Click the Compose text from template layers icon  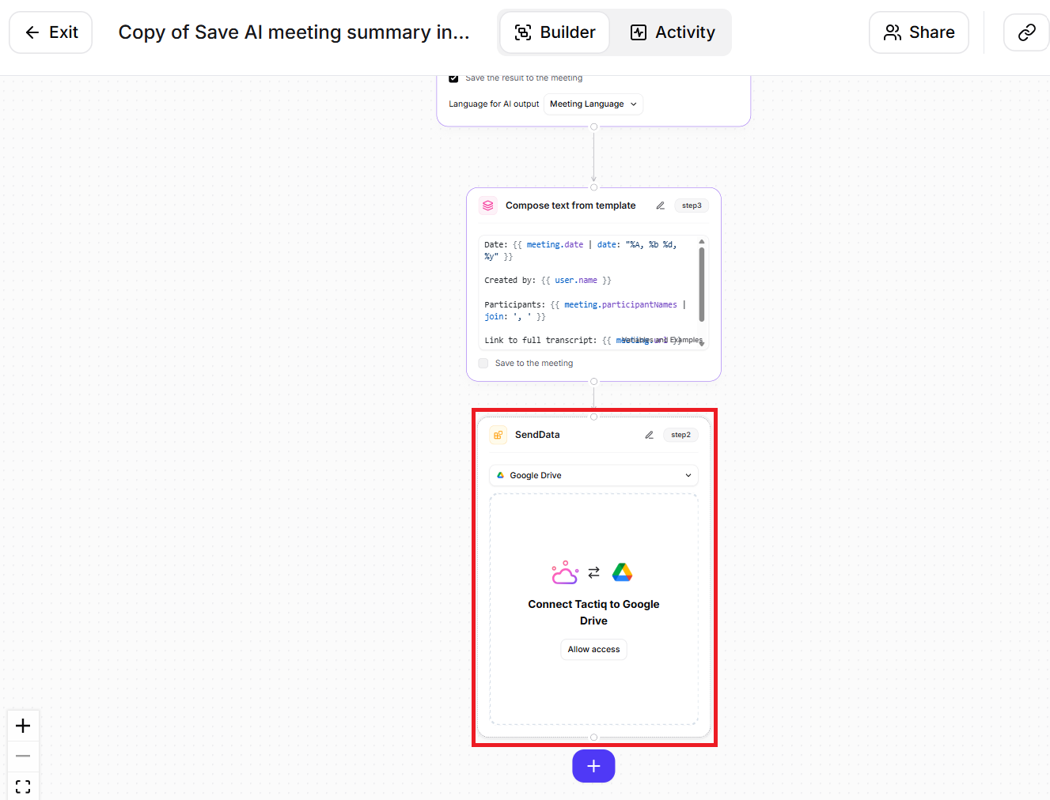point(487,205)
